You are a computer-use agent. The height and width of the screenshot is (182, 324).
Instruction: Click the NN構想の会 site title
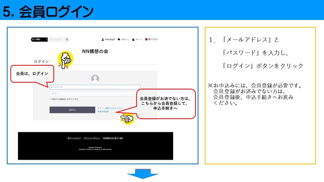pos(95,52)
